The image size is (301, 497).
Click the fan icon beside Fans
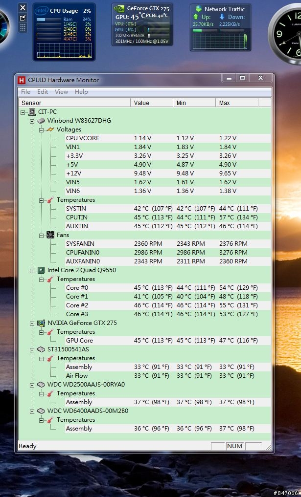50,235
